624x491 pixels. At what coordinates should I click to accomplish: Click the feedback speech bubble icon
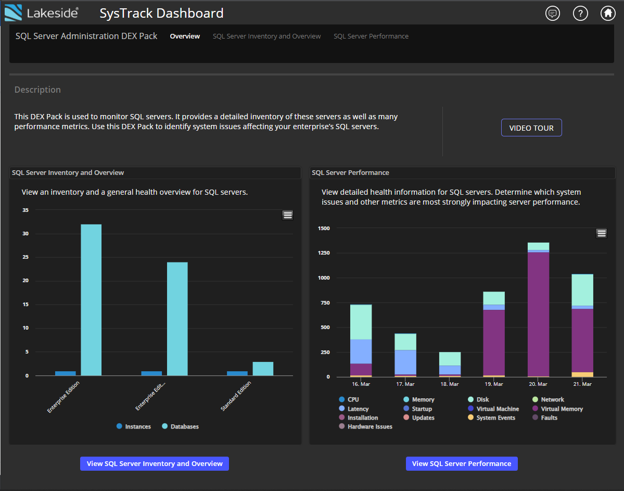(x=552, y=13)
